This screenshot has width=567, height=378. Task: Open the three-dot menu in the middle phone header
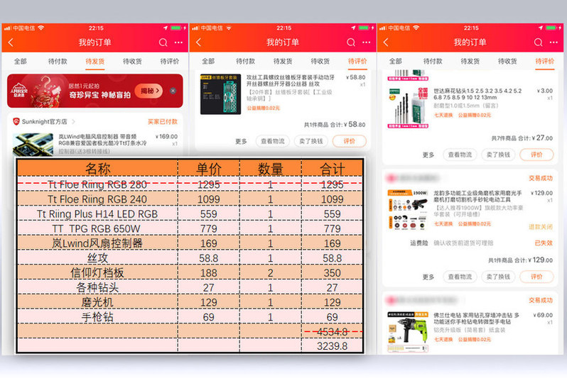(366, 43)
